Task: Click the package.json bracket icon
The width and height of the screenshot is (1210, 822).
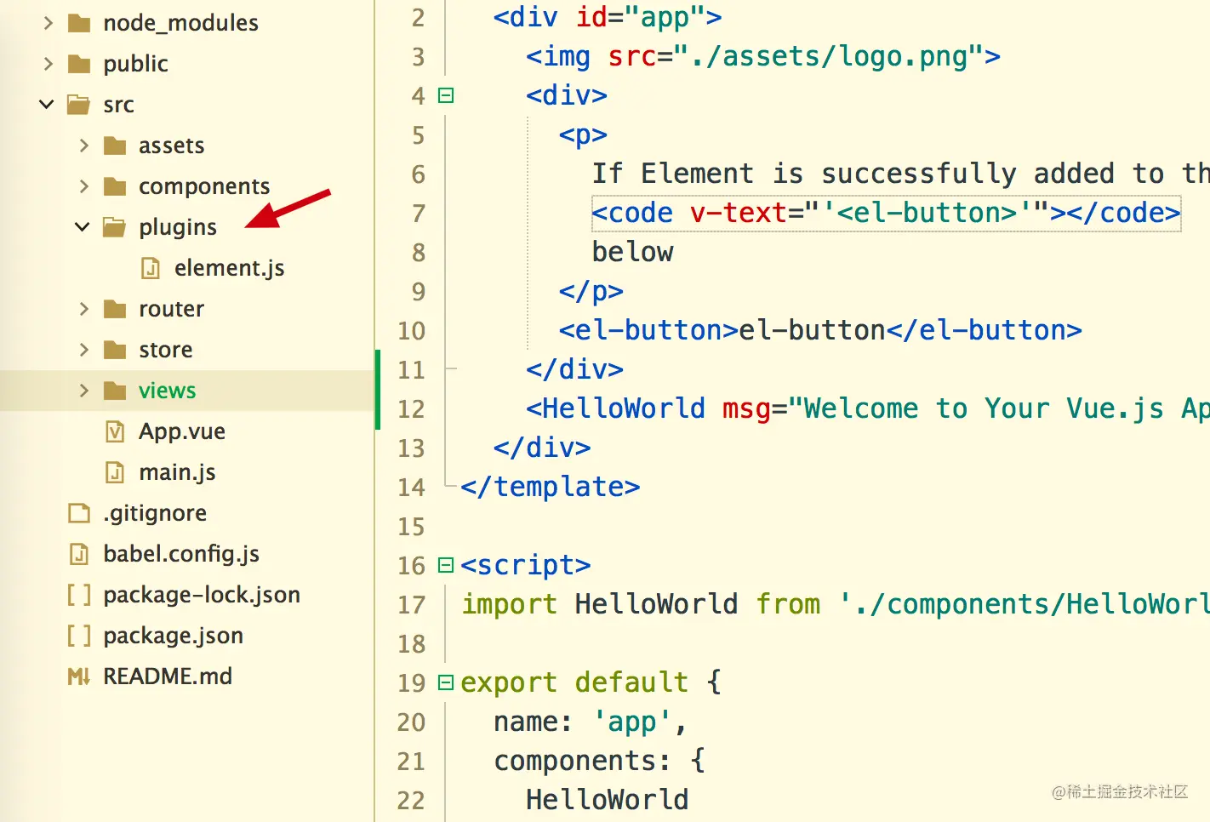Action: [x=79, y=636]
